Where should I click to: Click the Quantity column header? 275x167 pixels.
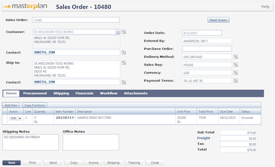pos(43,111)
